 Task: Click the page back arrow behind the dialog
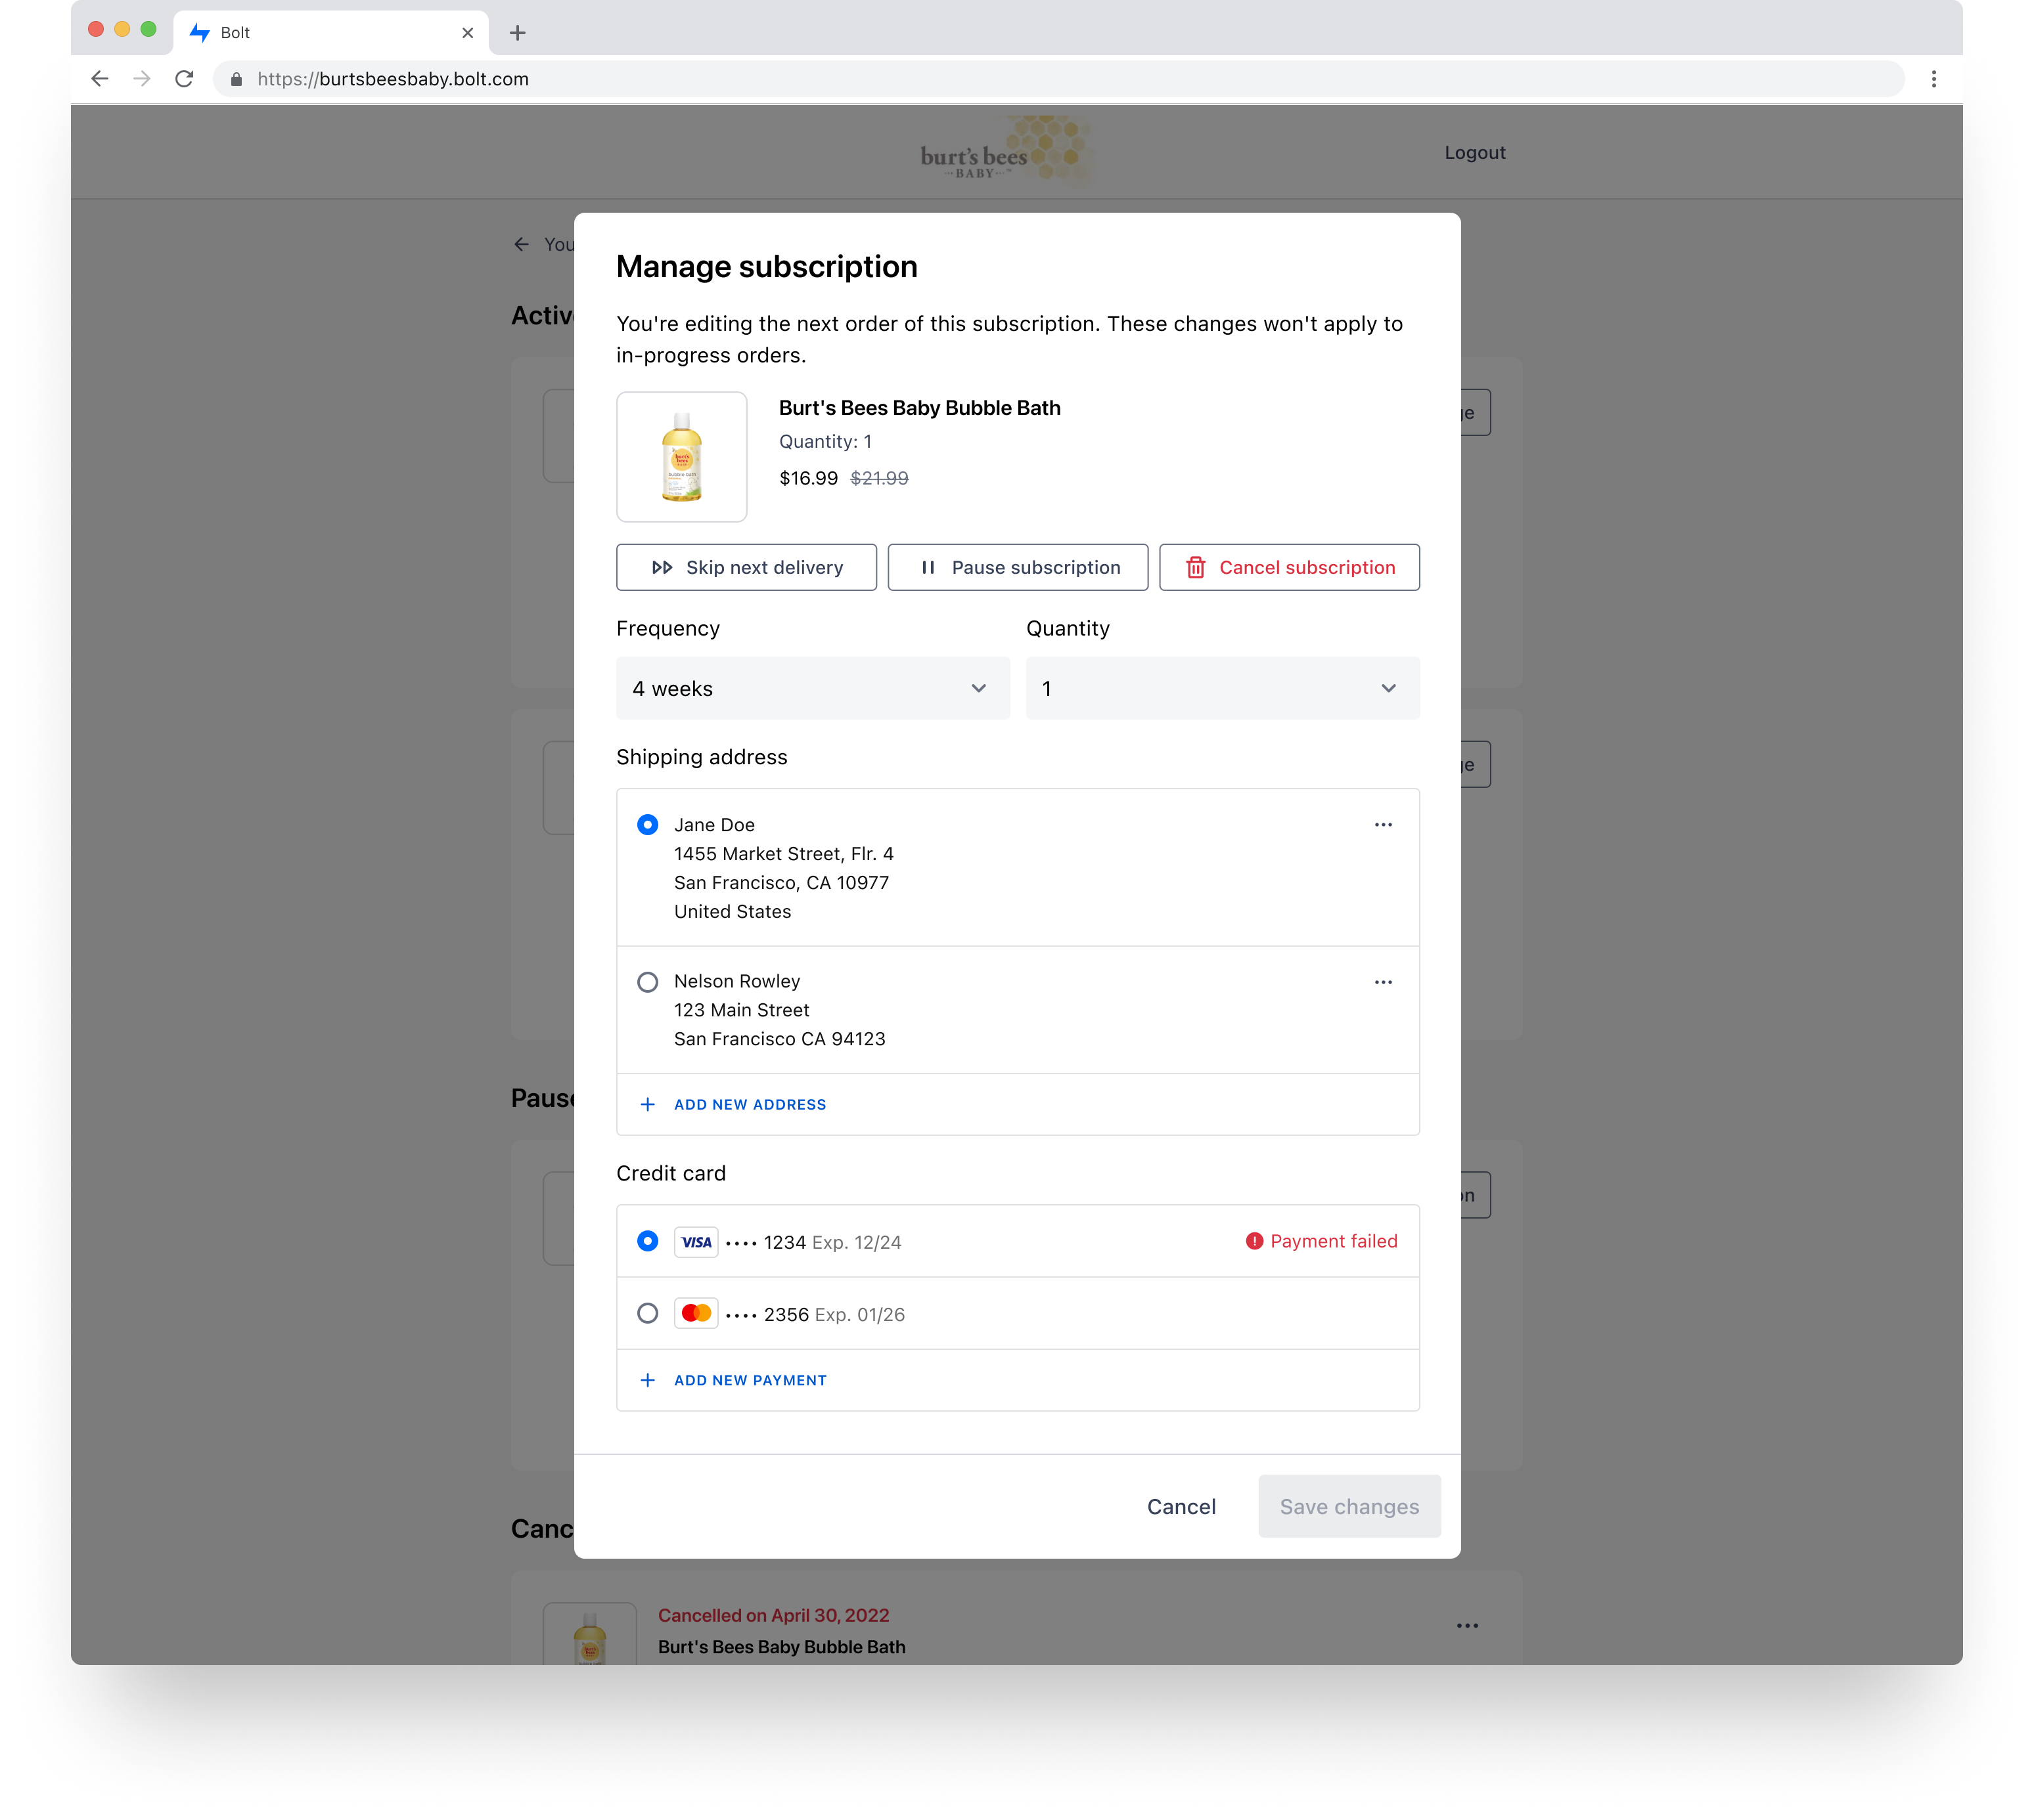pyautogui.click(x=521, y=244)
